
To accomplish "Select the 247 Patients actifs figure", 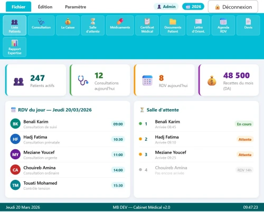I will tap(37, 78).
